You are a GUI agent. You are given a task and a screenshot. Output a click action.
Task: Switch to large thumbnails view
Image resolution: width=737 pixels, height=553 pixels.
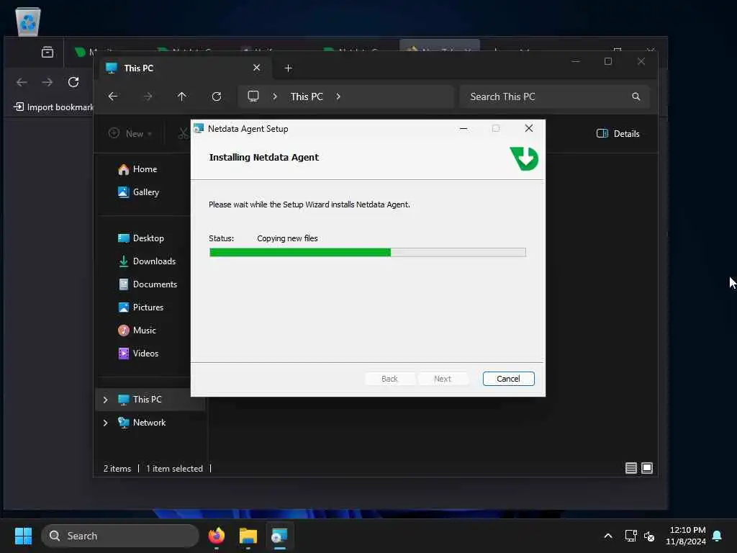647,468
